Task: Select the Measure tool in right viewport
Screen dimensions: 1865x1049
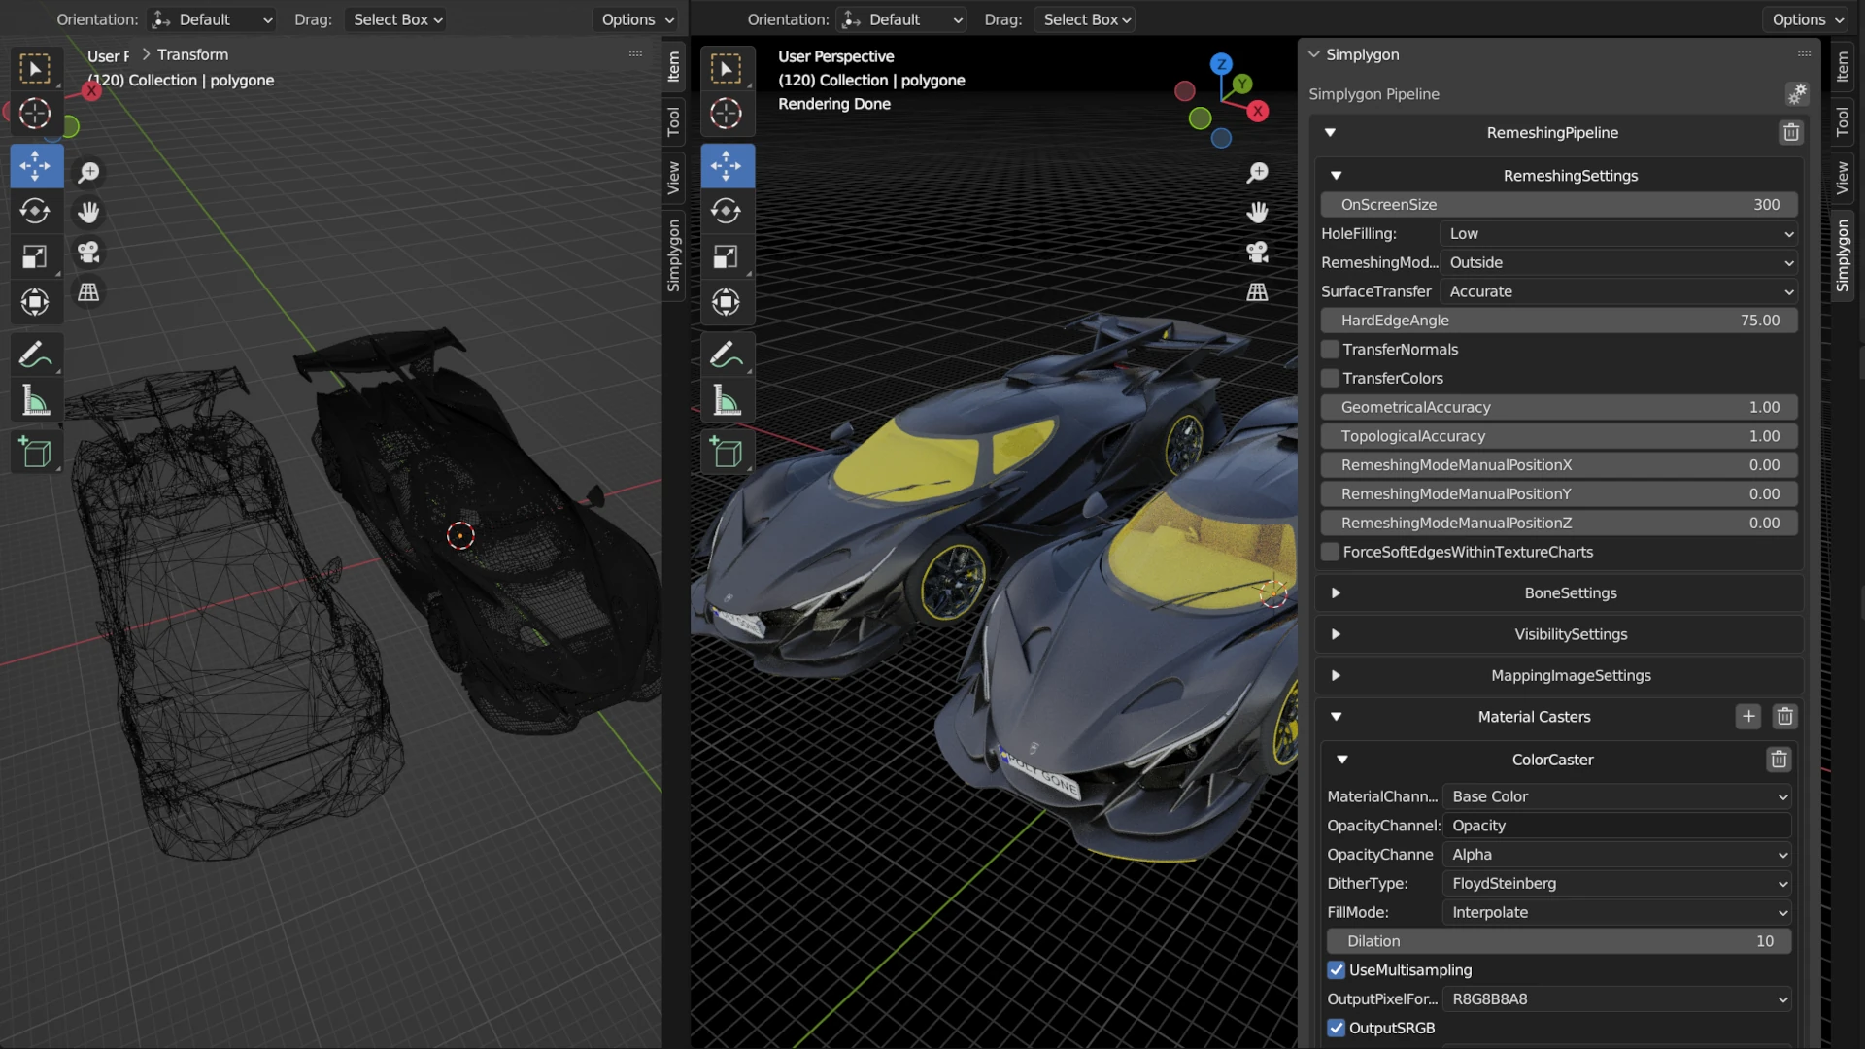Action: pos(727,400)
